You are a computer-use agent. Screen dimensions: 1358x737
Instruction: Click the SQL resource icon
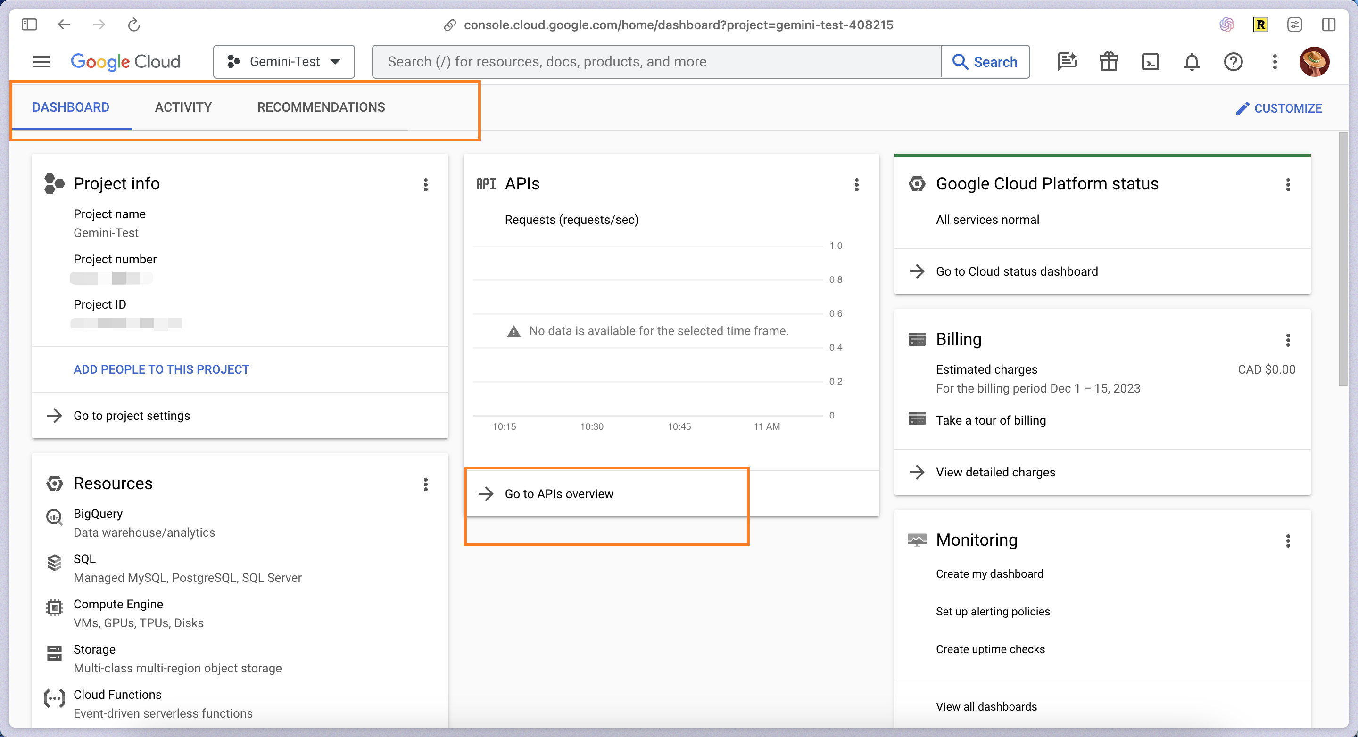pos(54,562)
